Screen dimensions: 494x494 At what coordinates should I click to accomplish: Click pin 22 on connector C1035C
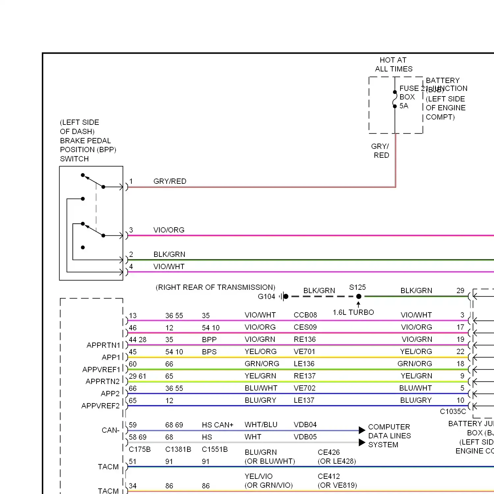click(x=460, y=351)
